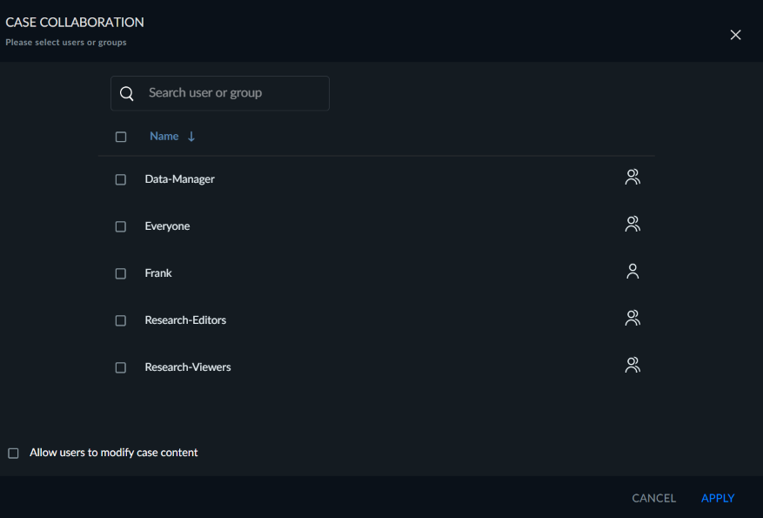Click the CANCEL button
The height and width of the screenshot is (518, 763).
[x=653, y=498]
